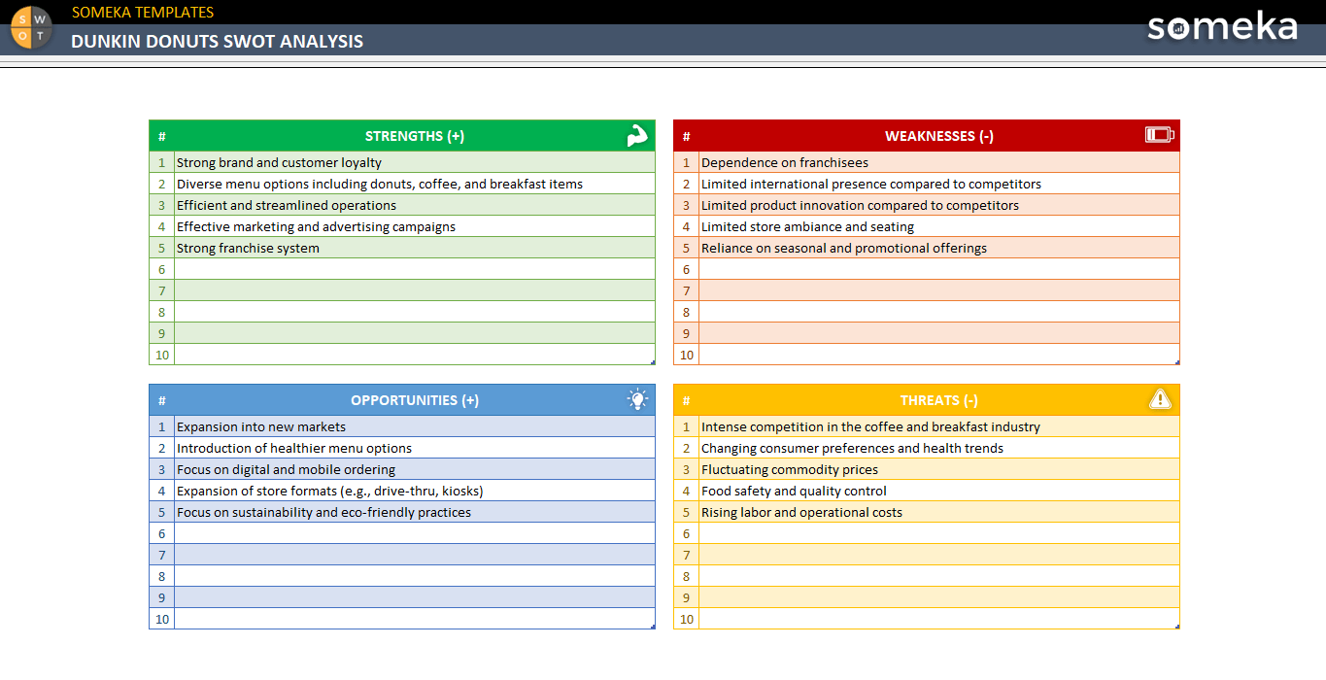This screenshot has width=1326, height=680.
Task: Select the THREATS (-) header
Action: pos(939,400)
